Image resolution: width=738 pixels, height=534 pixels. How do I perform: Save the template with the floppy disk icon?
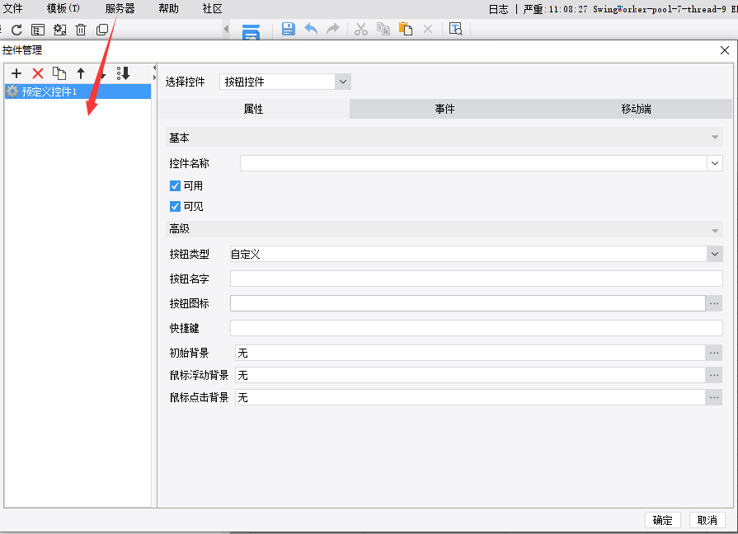point(289,29)
